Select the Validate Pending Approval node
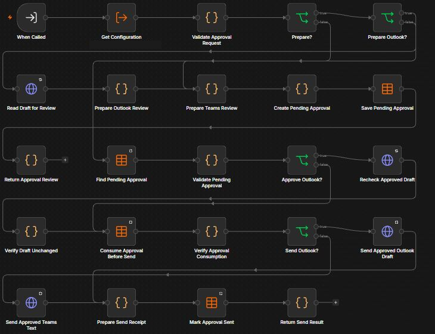Image resolution: width=435 pixels, height=334 pixels. point(212,160)
